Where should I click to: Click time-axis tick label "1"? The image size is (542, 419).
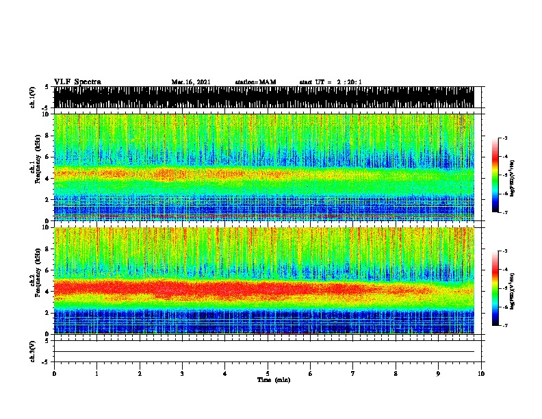96,374
